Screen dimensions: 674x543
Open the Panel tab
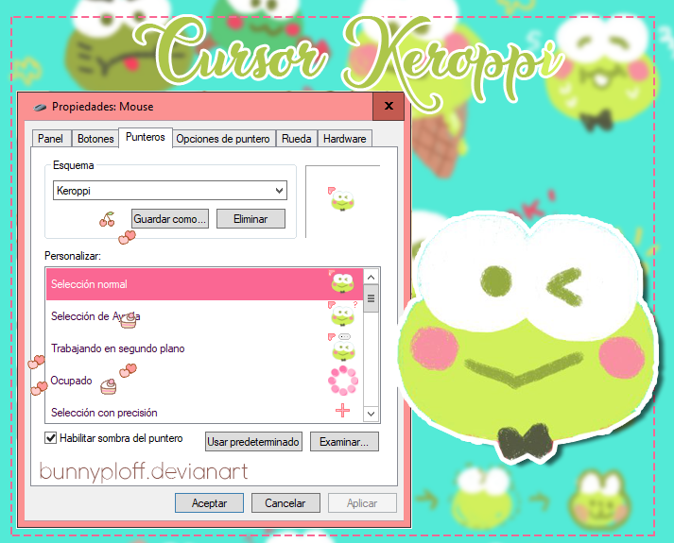click(x=52, y=139)
